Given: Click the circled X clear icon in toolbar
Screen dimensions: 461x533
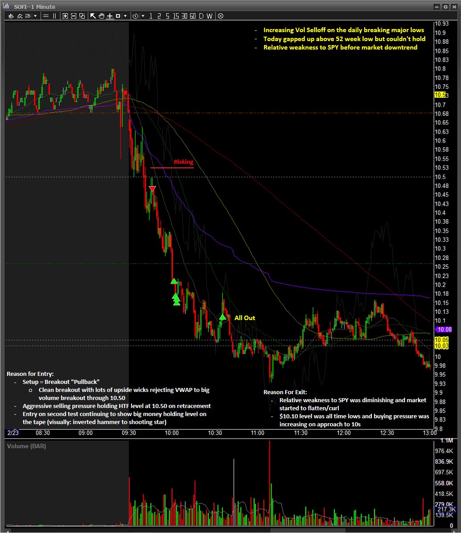Looking at the screenshot, I should tap(221, 16).
